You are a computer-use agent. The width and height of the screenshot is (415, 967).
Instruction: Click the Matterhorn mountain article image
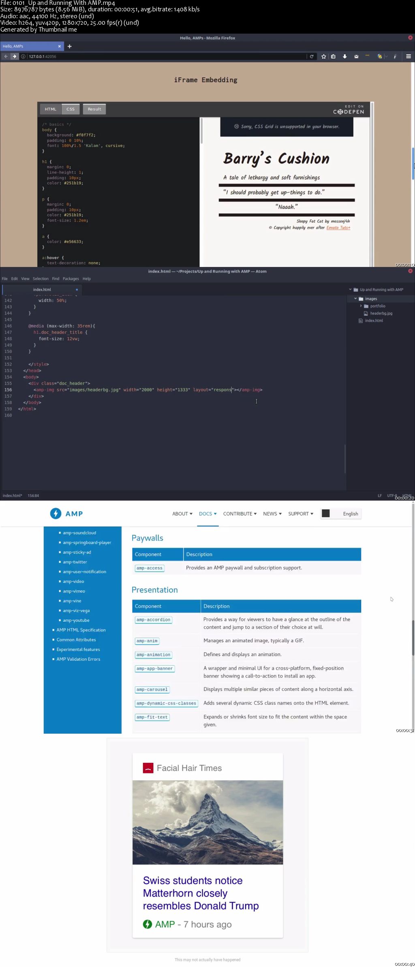pyautogui.click(x=208, y=822)
